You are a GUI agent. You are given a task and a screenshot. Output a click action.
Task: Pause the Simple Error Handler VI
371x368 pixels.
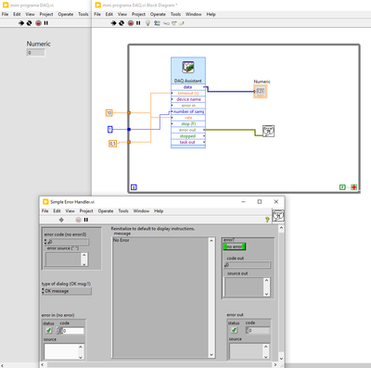[86, 220]
